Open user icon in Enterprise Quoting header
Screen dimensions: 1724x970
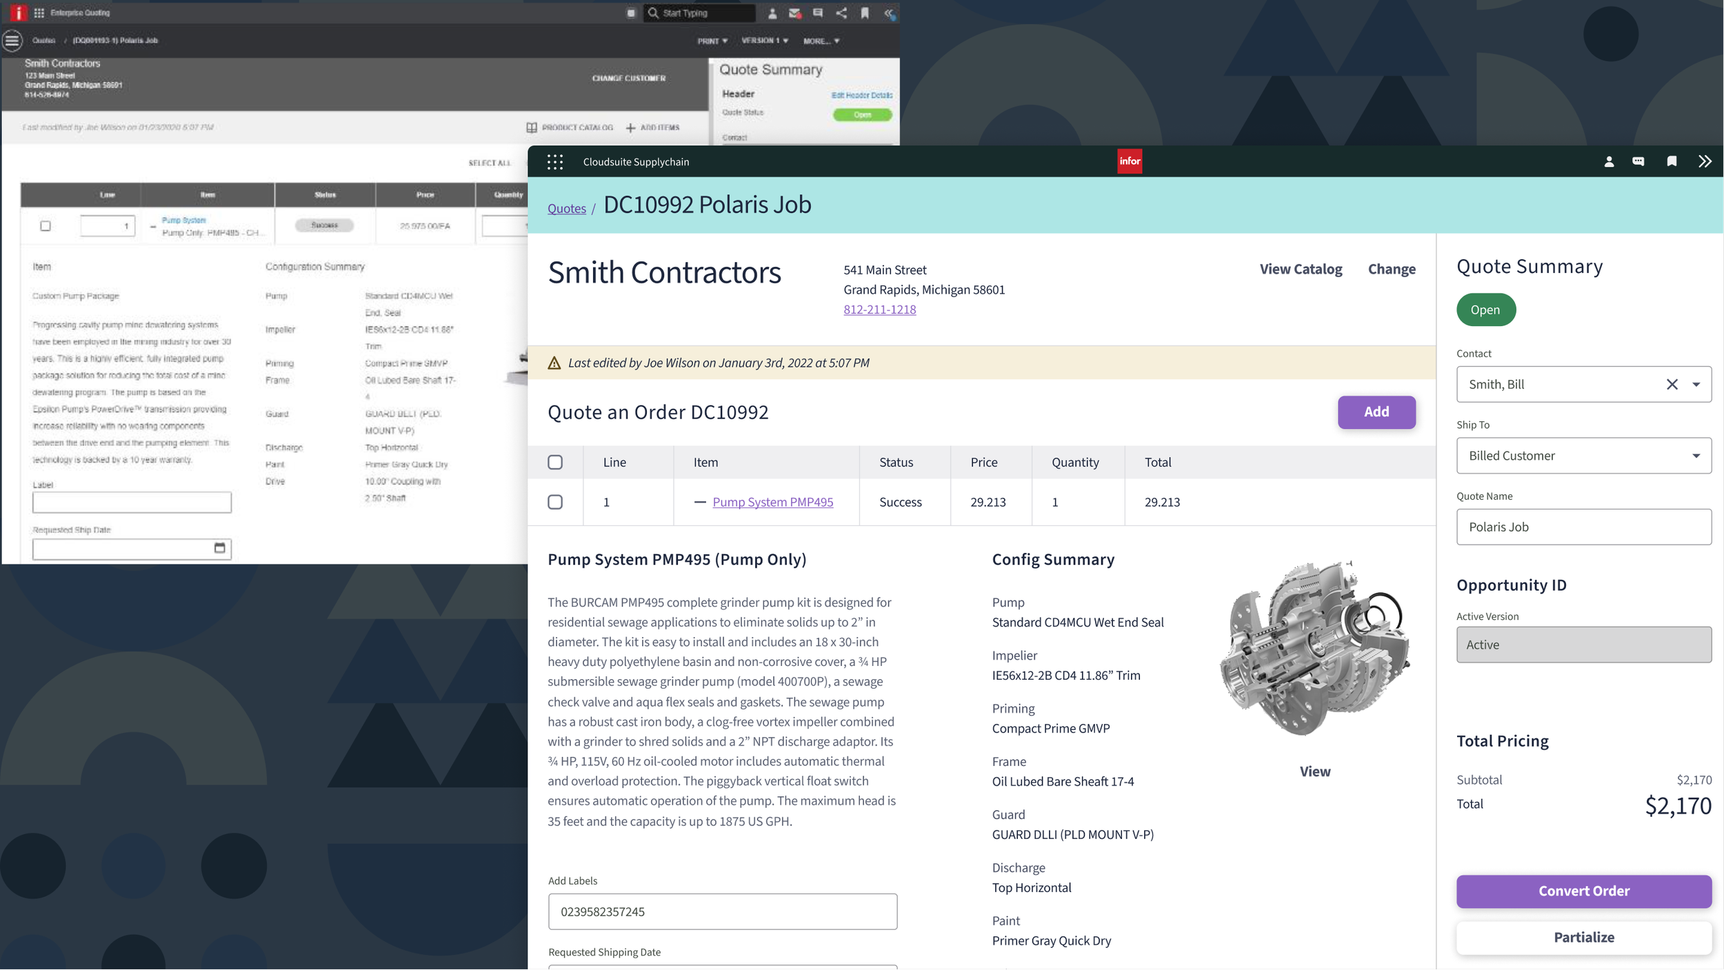tap(772, 13)
